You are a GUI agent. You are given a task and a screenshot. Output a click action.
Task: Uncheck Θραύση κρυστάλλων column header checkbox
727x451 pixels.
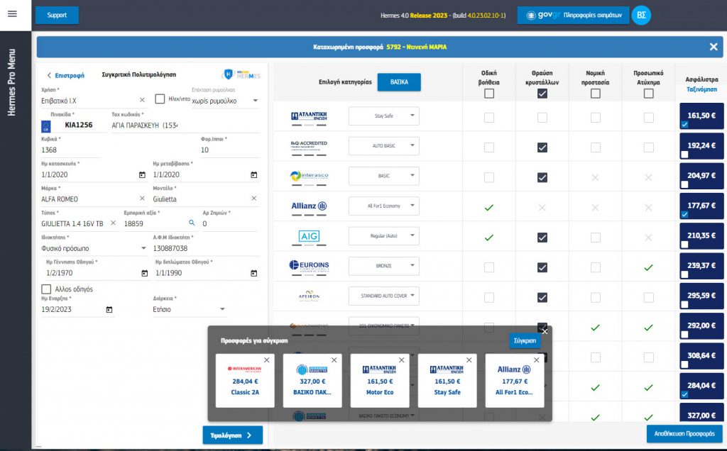(x=542, y=94)
